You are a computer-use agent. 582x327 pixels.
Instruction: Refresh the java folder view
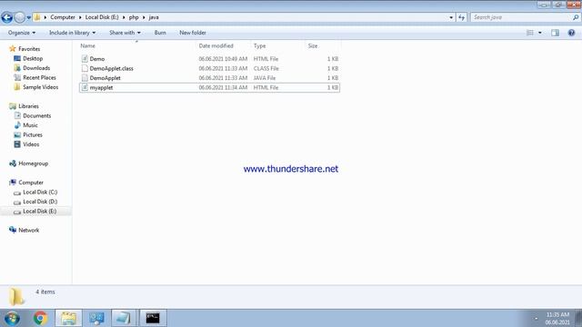click(x=461, y=17)
